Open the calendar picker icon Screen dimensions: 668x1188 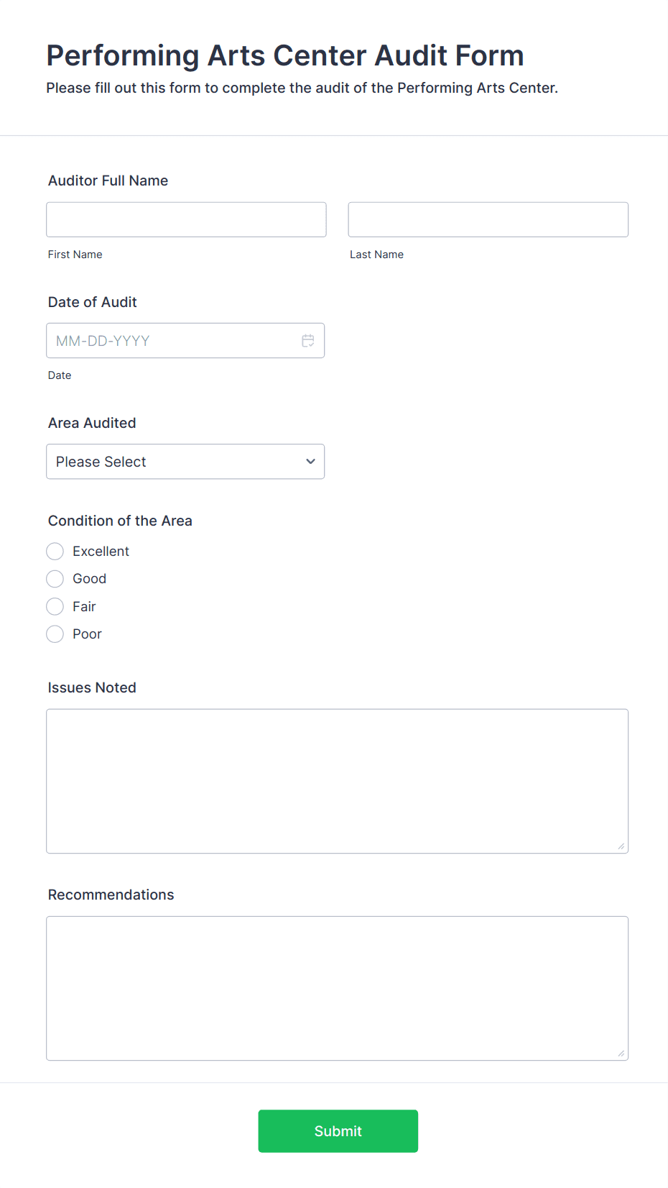308,341
